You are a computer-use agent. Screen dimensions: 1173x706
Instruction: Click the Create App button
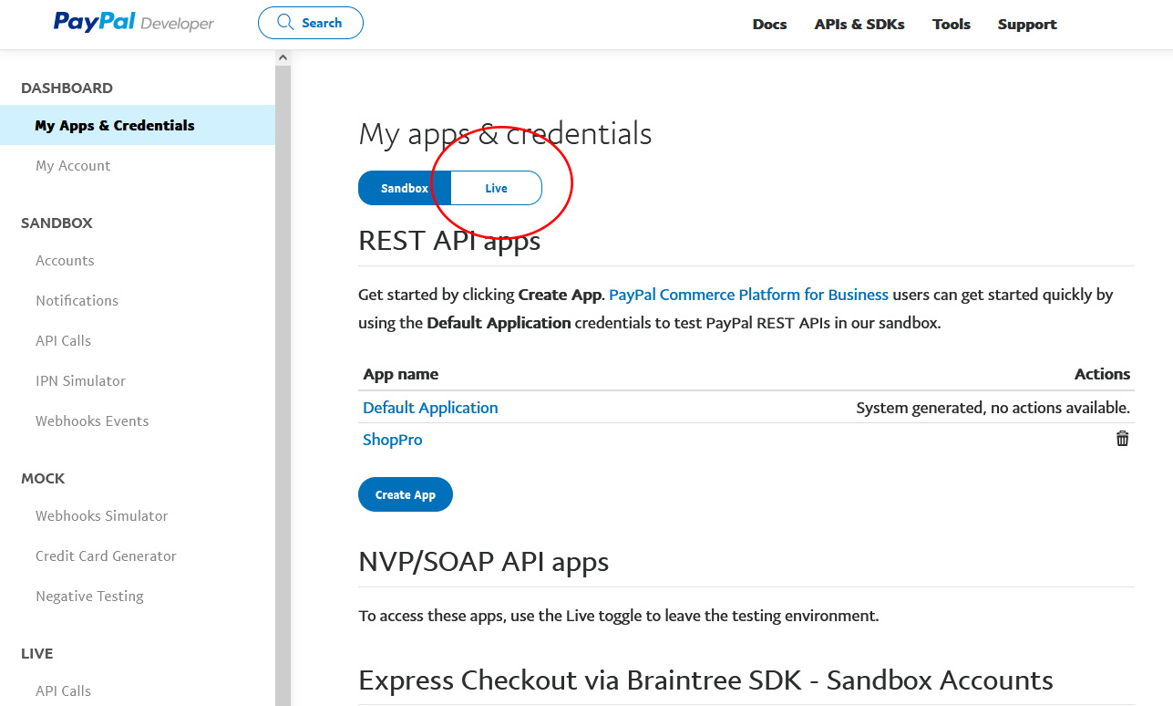click(406, 494)
